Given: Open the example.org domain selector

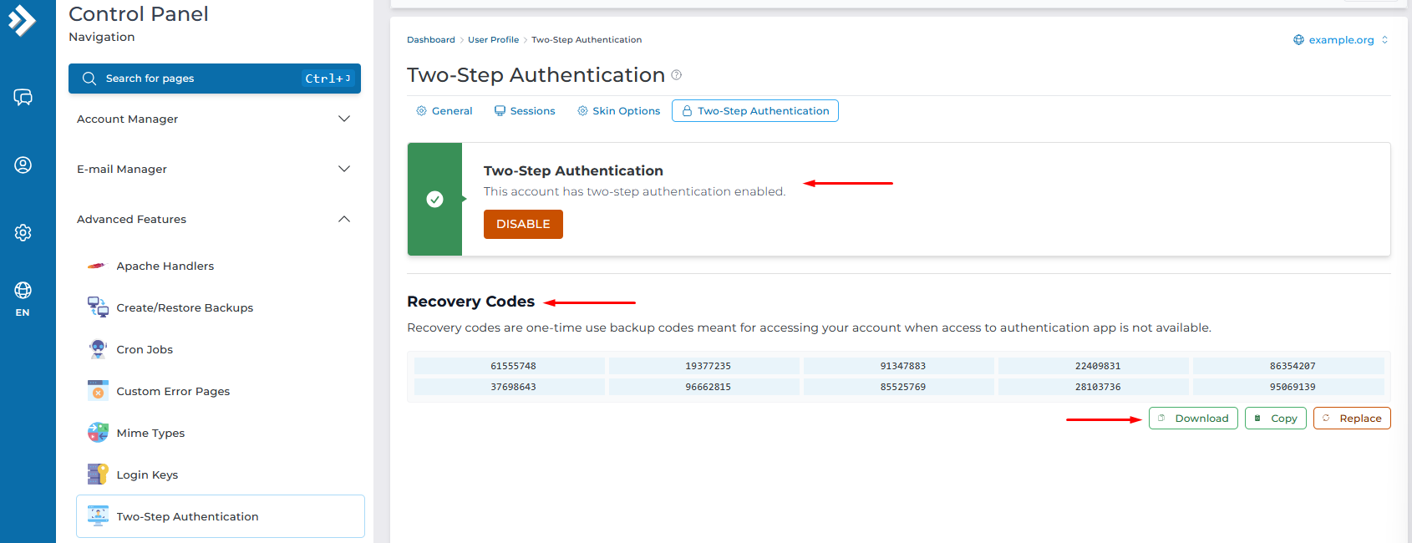Looking at the screenshot, I should coord(1340,40).
